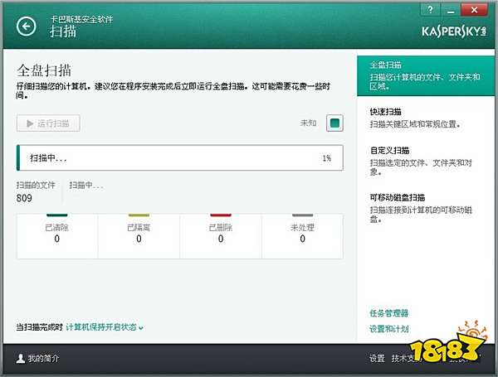This screenshot has height=377, width=498.
Task: Open help with the question mark icon
Action: click(x=430, y=8)
